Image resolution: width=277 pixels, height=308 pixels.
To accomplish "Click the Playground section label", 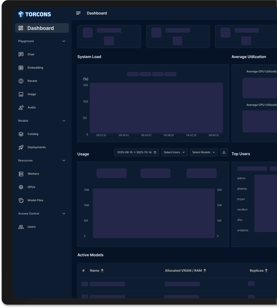I will pyautogui.click(x=26, y=41).
